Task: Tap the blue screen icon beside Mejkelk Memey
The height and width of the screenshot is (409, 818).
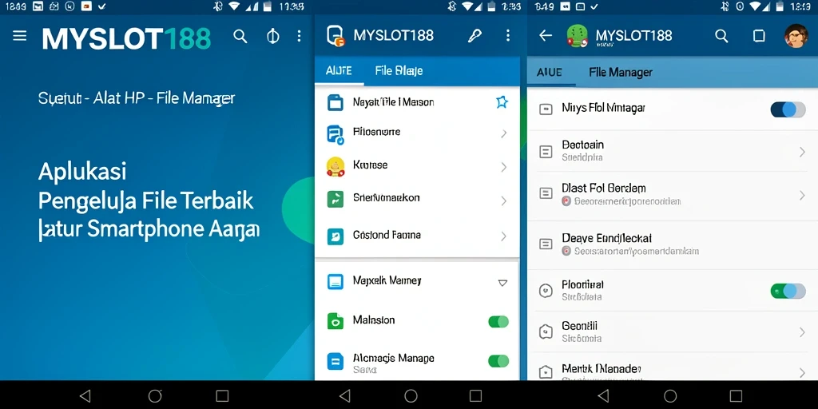Action: click(335, 282)
